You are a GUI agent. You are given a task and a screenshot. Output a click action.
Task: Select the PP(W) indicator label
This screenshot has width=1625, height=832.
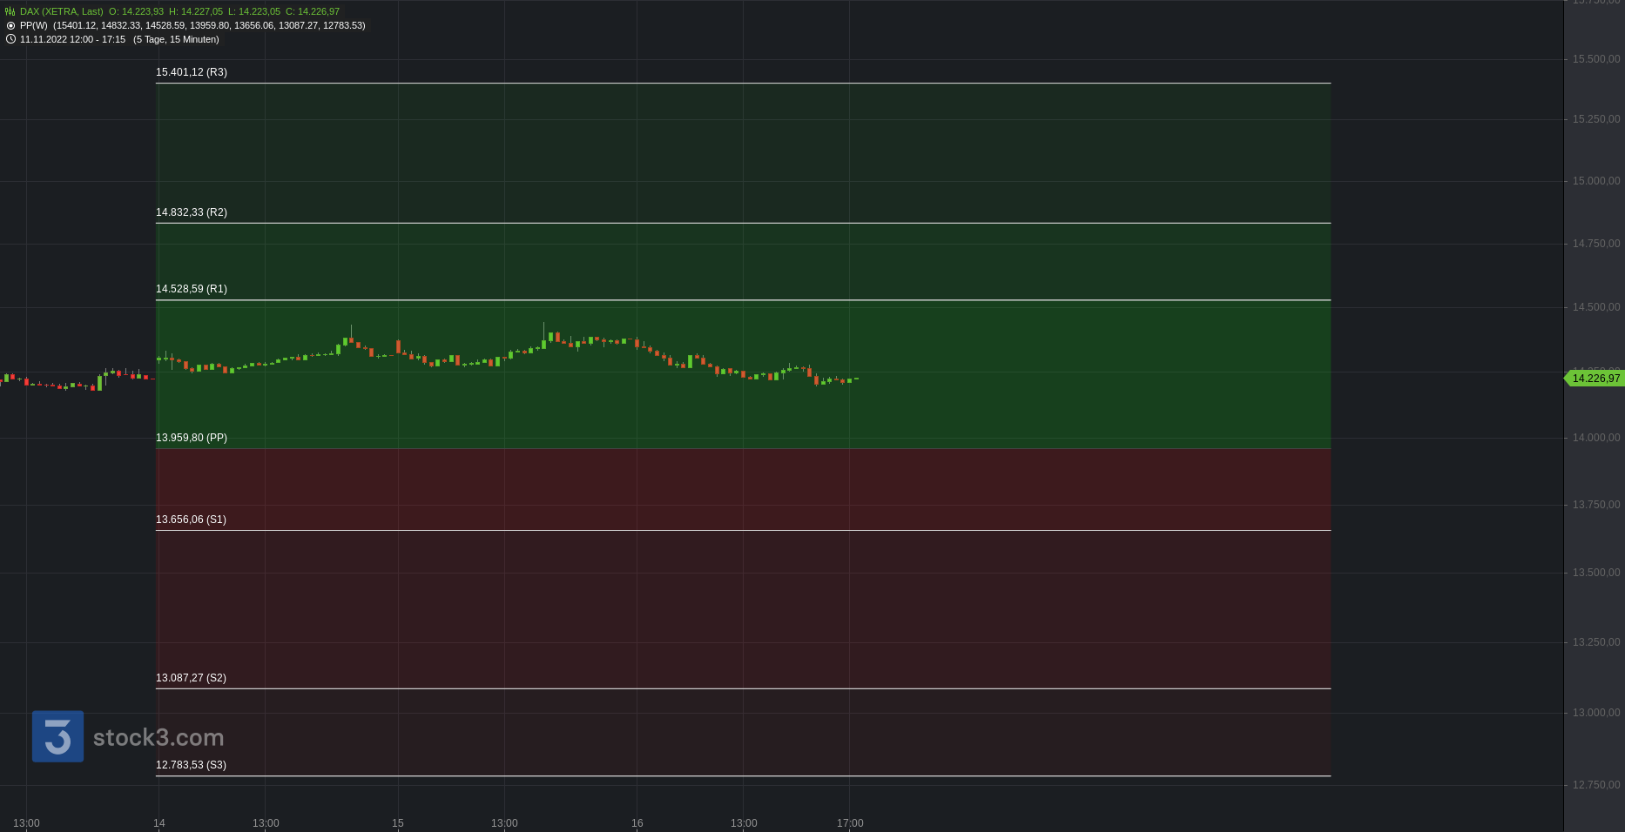point(34,25)
